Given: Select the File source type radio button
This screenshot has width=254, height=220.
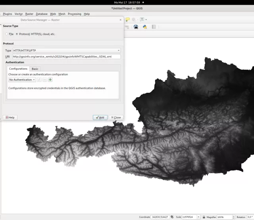Looking at the screenshot, I should point(6,34).
